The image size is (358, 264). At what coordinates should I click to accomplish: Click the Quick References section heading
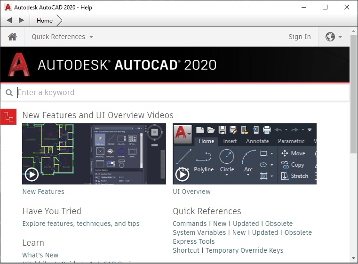207,211
